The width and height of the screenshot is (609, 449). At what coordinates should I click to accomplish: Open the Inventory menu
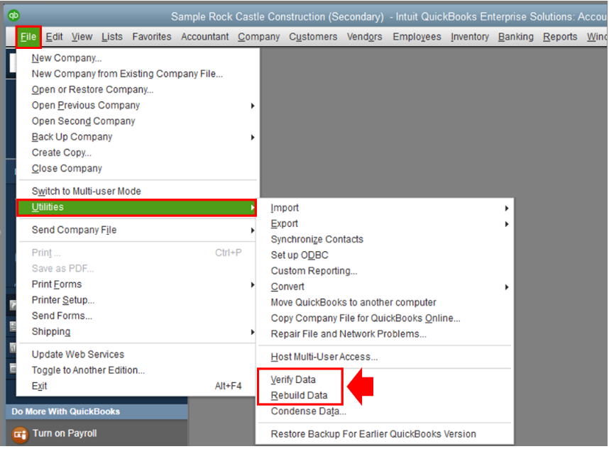(470, 37)
